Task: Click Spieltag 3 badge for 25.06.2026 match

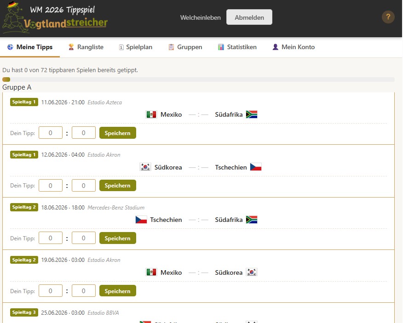Action: [24, 312]
